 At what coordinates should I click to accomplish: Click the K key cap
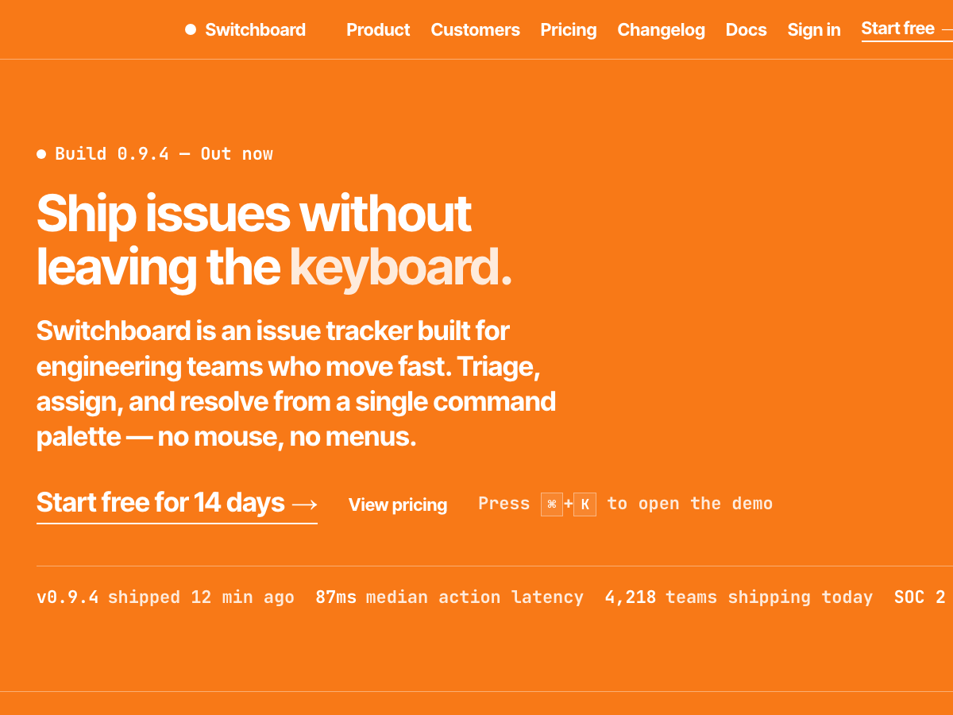click(x=585, y=504)
